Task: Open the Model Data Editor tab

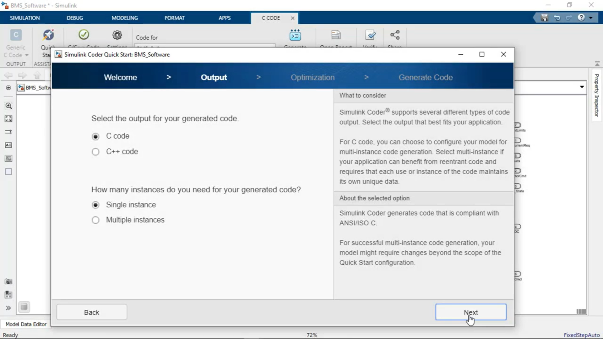Action: click(x=26, y=324)
